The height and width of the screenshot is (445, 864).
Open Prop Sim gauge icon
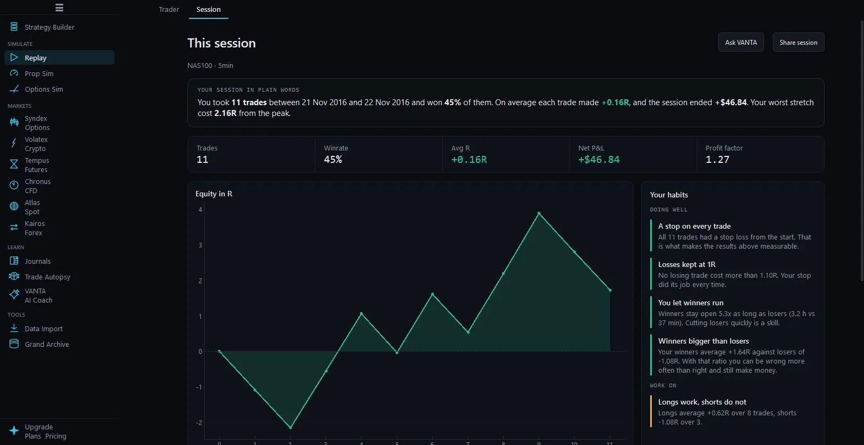14,73
